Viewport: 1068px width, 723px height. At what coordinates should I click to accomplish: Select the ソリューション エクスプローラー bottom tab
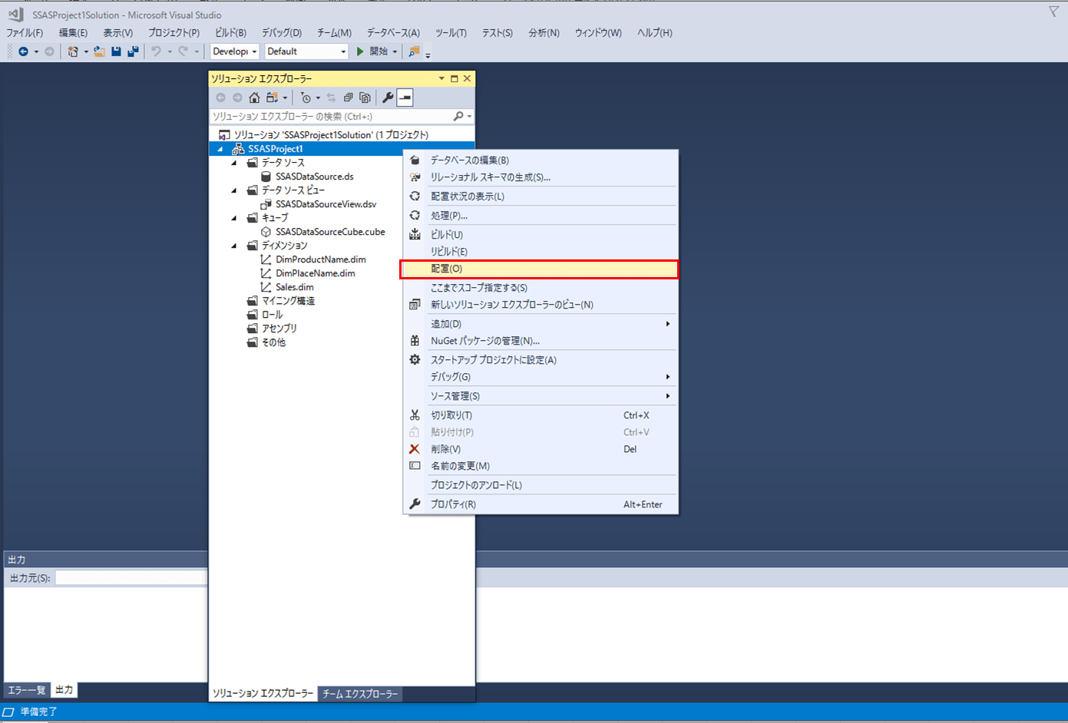coord(263,693)
